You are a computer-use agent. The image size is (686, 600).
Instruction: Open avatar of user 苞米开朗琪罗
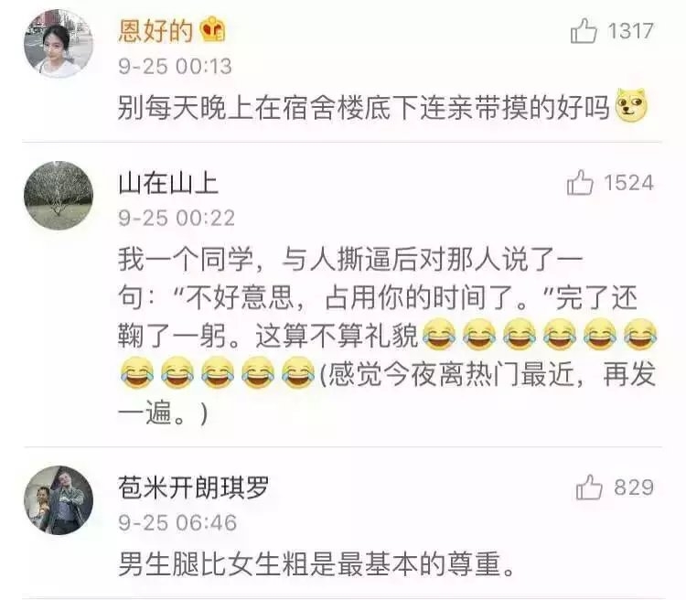click(59, 500)
